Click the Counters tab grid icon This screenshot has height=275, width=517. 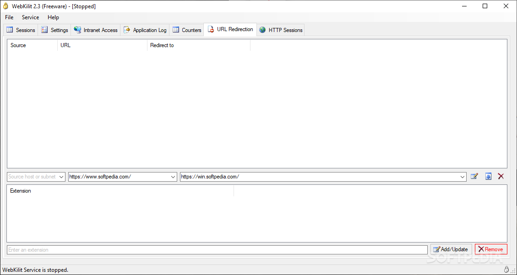point(176,30)
